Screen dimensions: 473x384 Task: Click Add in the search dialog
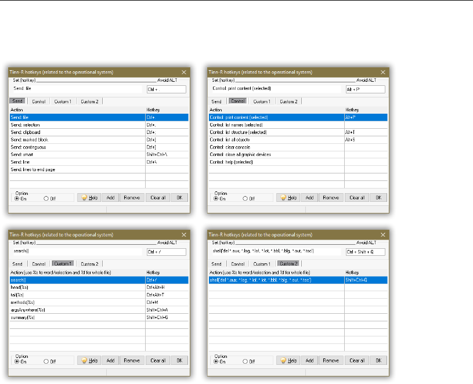tap(110, 360)
